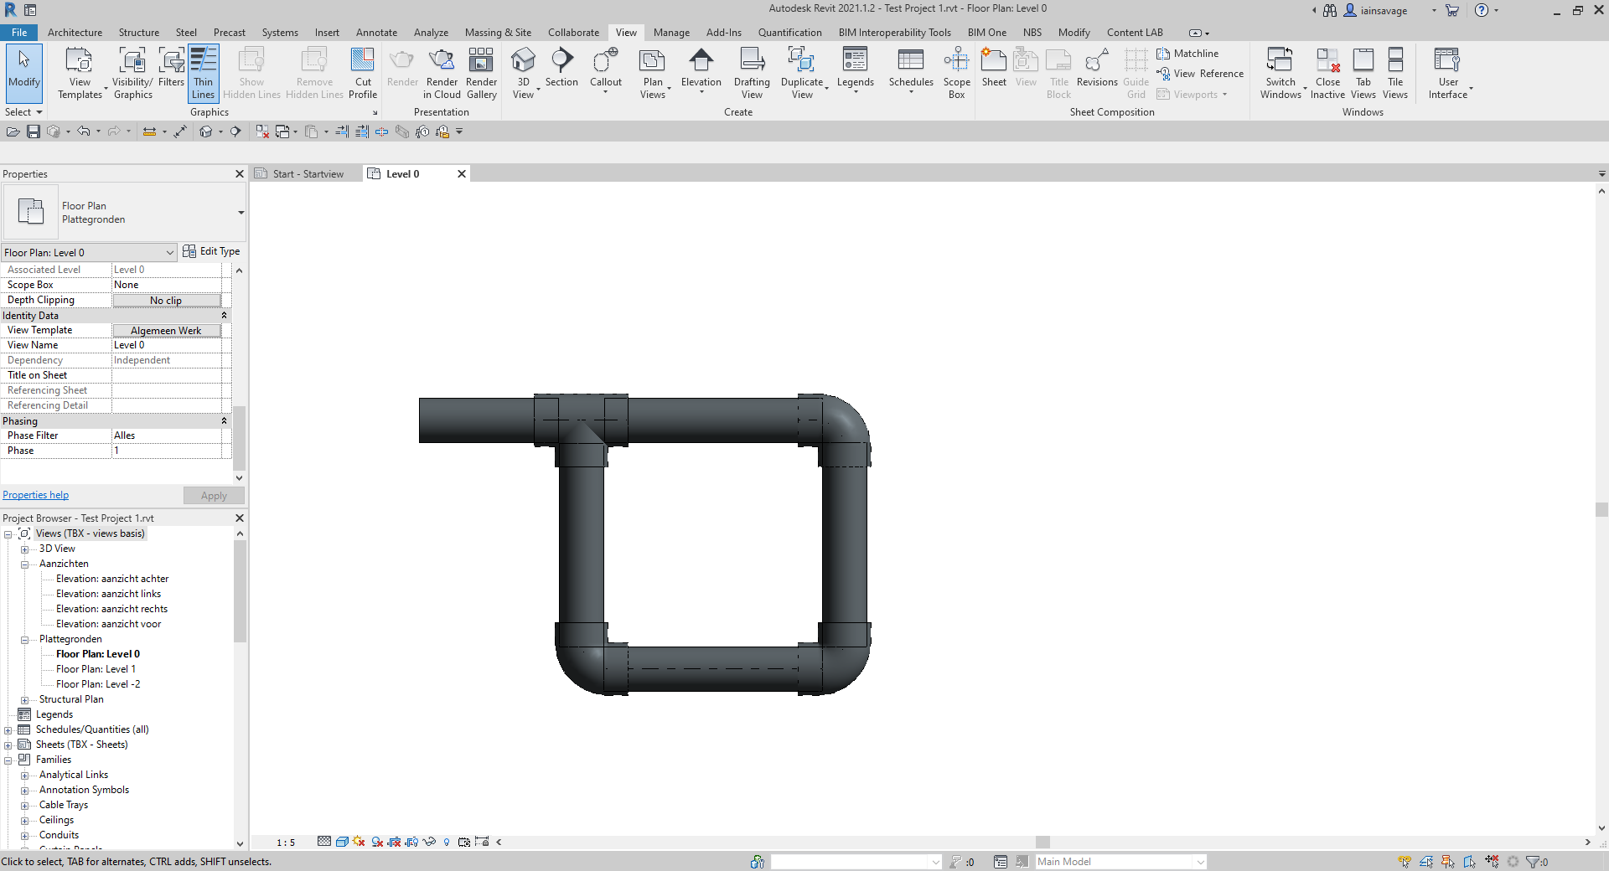This screenshot has height=871, width=1609.
Task: Expand the 3D View tree node
Action: click(24, 549)
